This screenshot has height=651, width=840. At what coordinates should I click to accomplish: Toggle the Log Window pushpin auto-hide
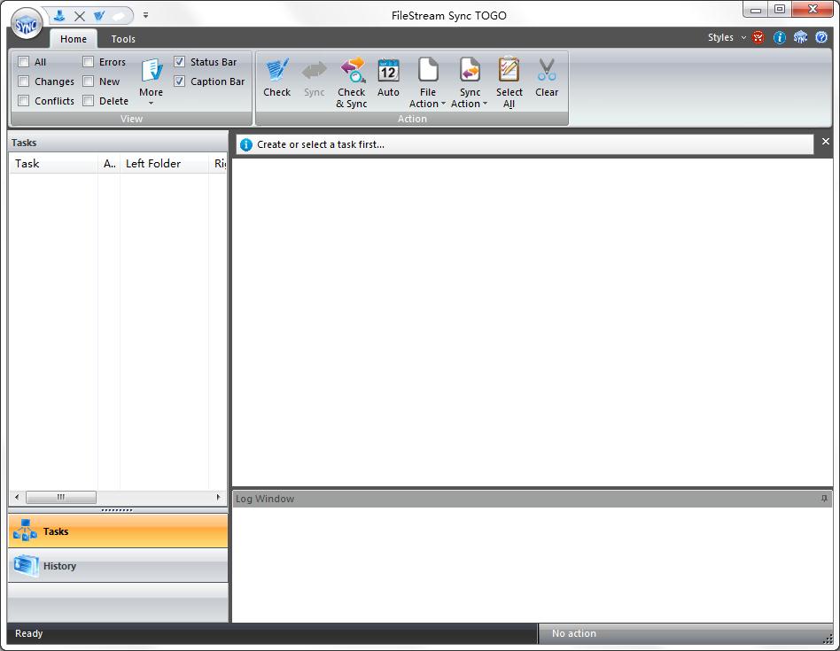click(824, 499)
